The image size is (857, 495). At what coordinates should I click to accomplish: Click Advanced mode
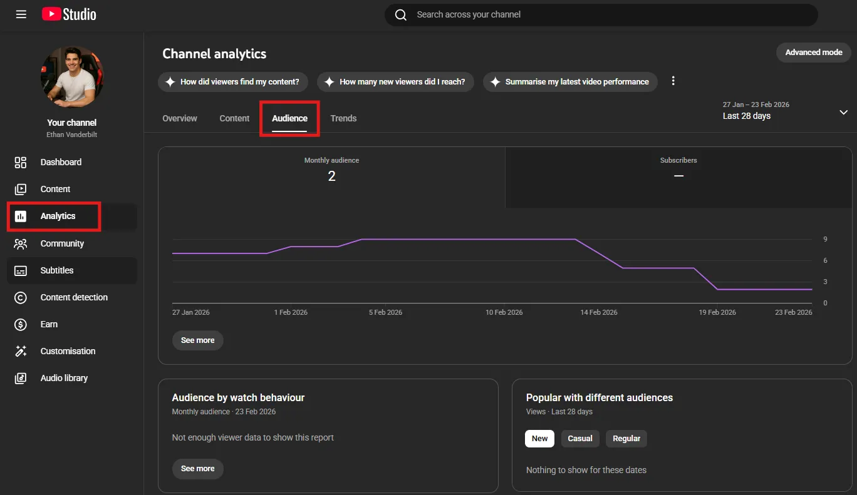(813, 53)
